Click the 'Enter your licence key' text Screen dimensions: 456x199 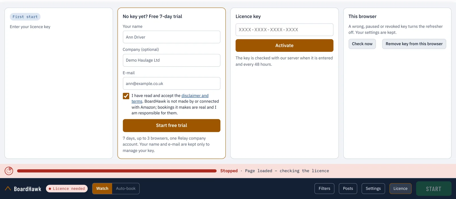pos(30,27)
